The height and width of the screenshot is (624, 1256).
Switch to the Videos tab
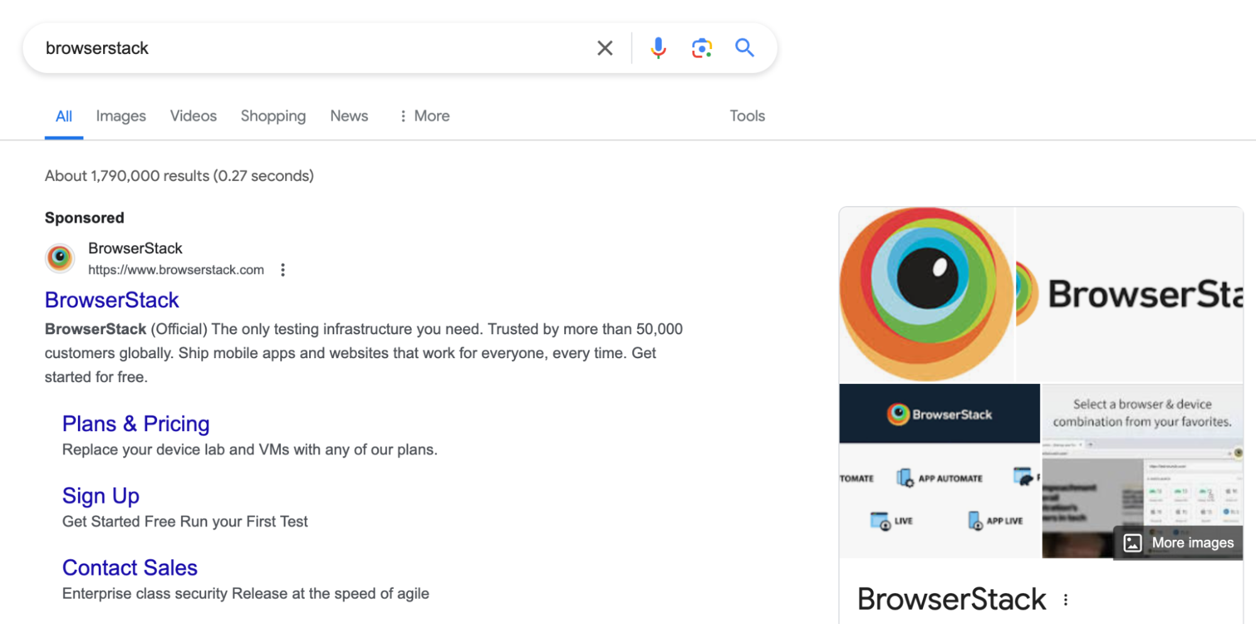click(193, 116)
